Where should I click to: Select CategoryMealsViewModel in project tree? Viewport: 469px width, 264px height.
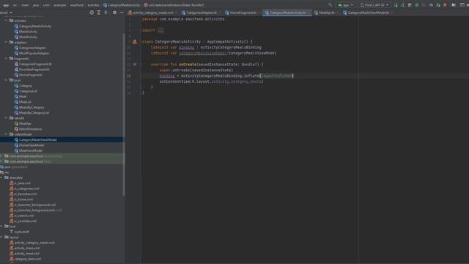click(35, 140)
